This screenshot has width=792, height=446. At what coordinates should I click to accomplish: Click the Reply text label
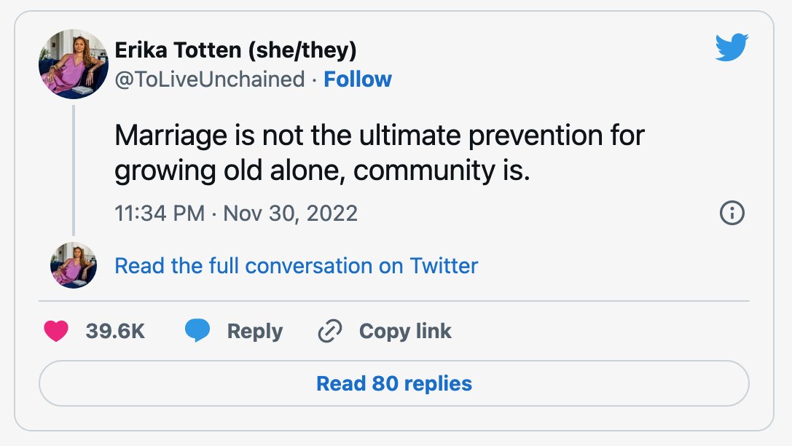[254, 332]
